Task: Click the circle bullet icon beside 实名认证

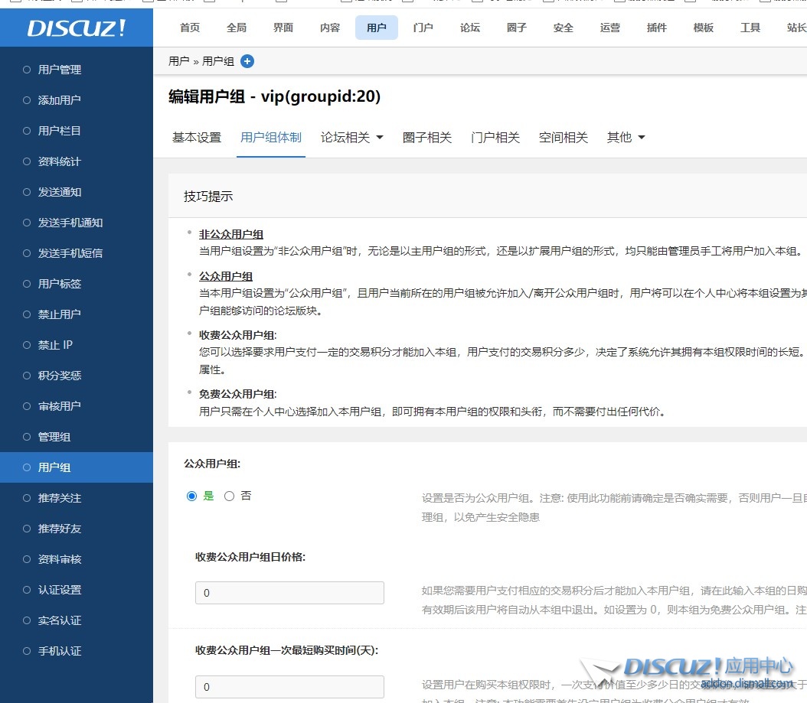Action: coord(27,620)
